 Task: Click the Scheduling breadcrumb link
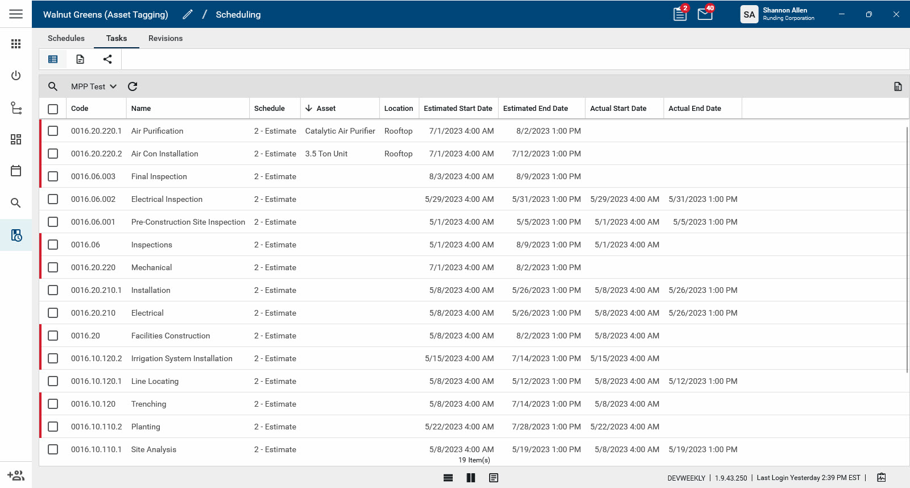[x=238, y=15]
